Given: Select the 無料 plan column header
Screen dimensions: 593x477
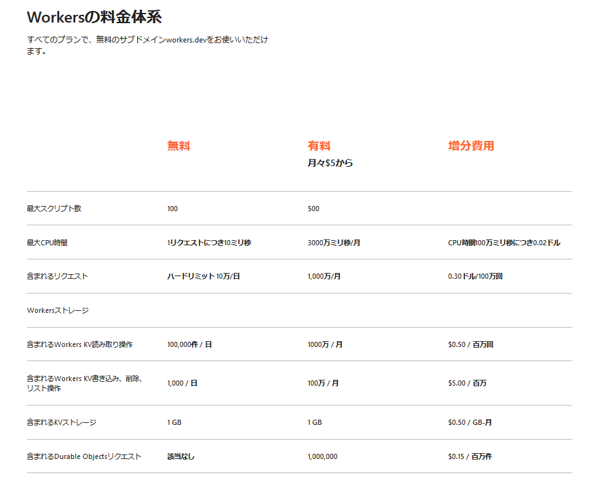Looking at the screenshot, I should tap(178, 146).
